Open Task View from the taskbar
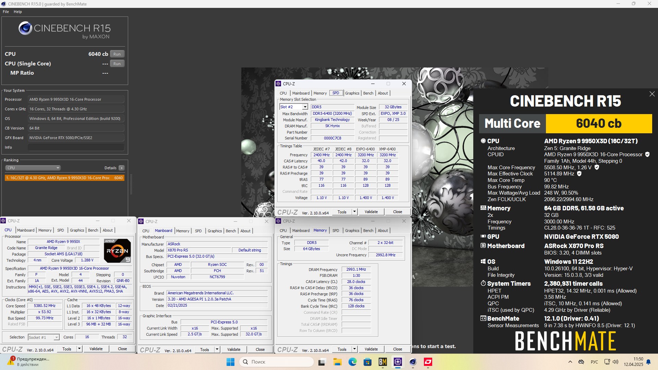 (x=322, y=362)
